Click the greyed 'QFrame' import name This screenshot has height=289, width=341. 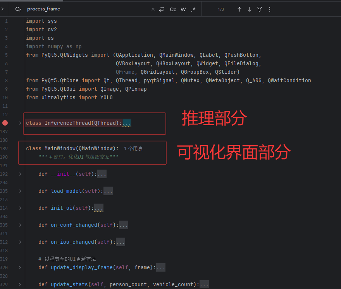[125, 72]
